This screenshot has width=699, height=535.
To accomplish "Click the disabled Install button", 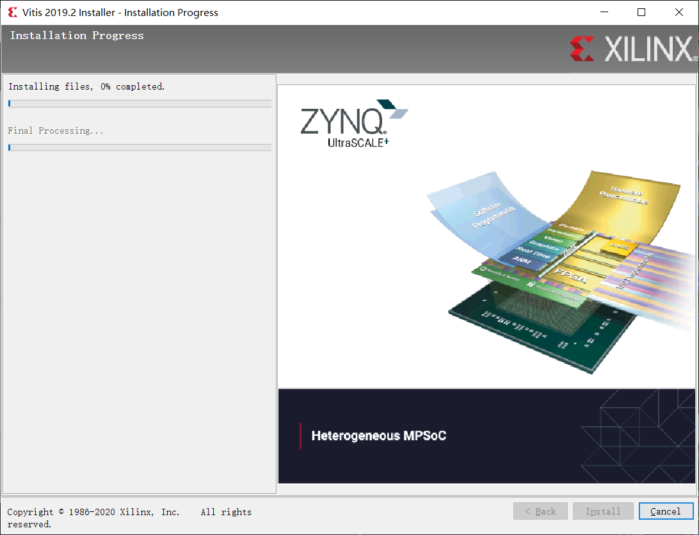I will pyautogui.click(x=603, y=511).
